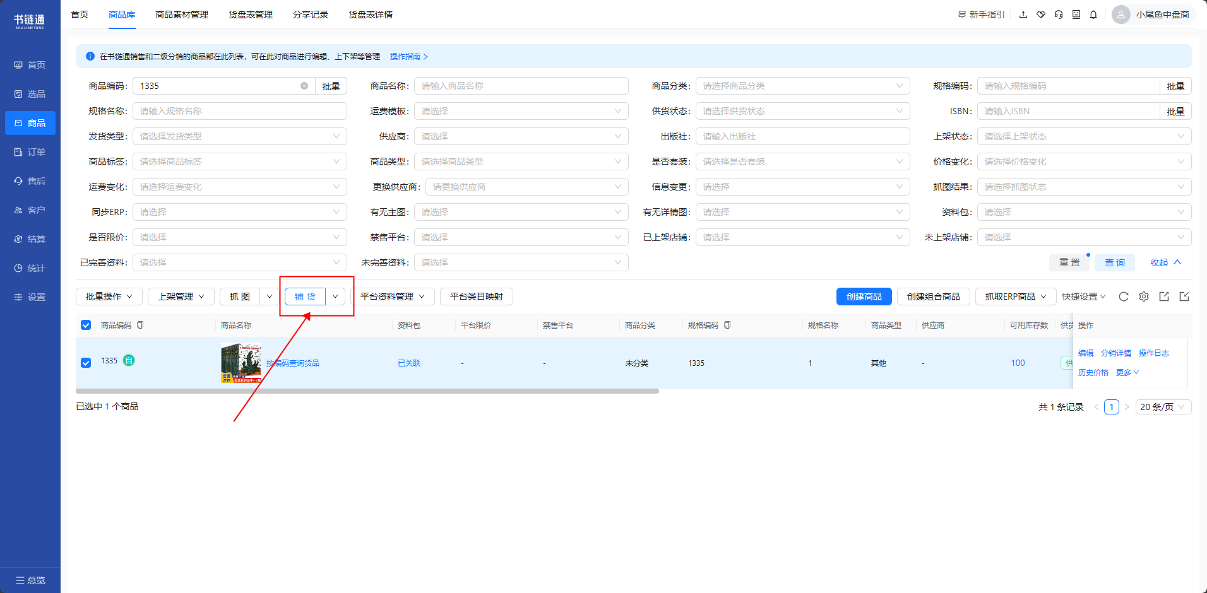The image size is (1207, 593).
Task: Click the 查询 search button
Action: point(1115,262)
